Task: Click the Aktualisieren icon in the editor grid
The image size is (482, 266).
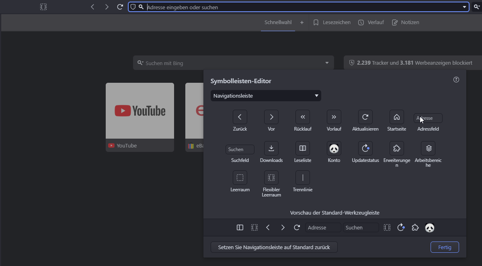Action: pyautogui.click(x=365, y=117)
